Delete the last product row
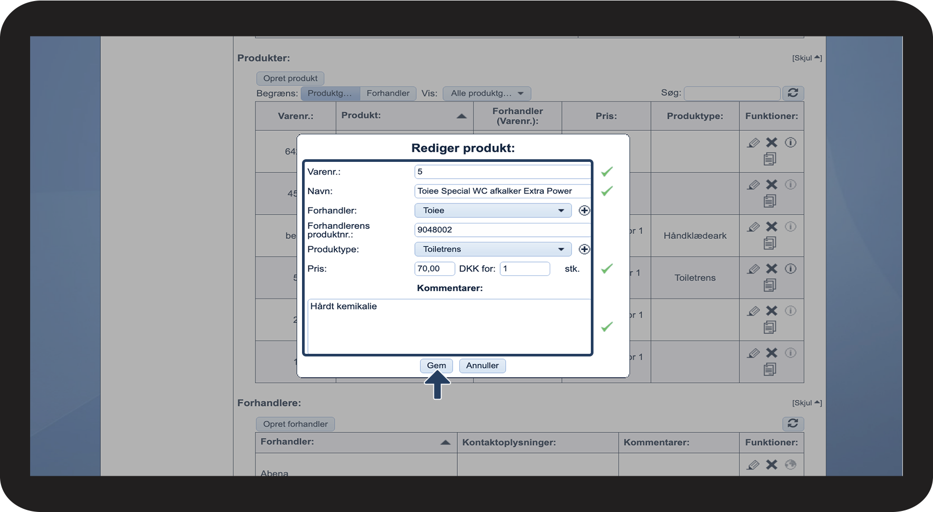 772,353
